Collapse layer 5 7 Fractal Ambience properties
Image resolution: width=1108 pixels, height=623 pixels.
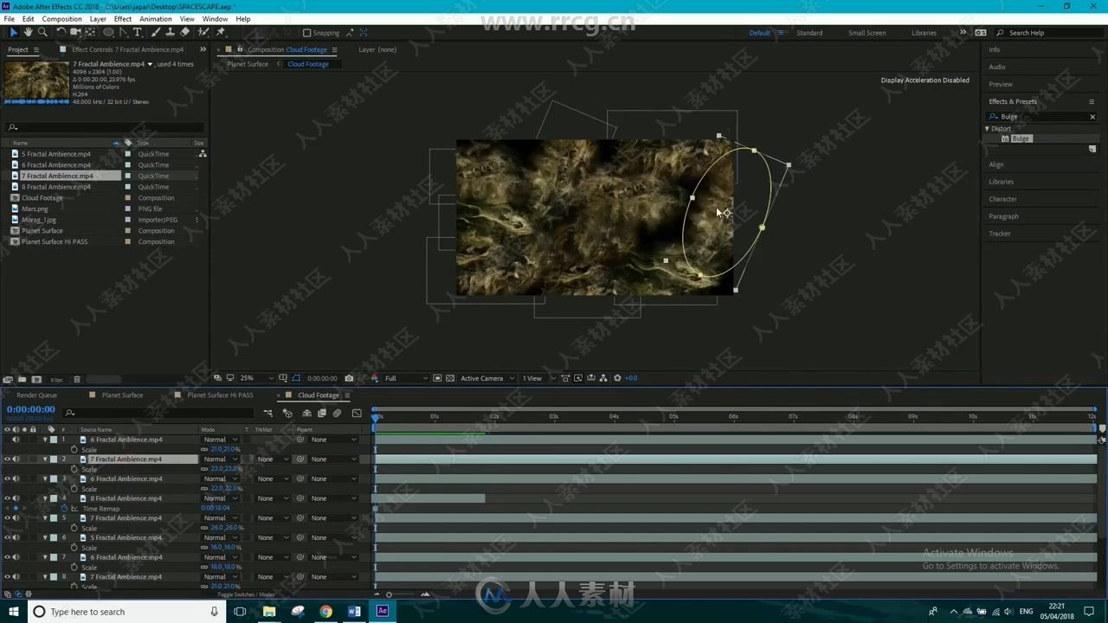coord(45,518)
